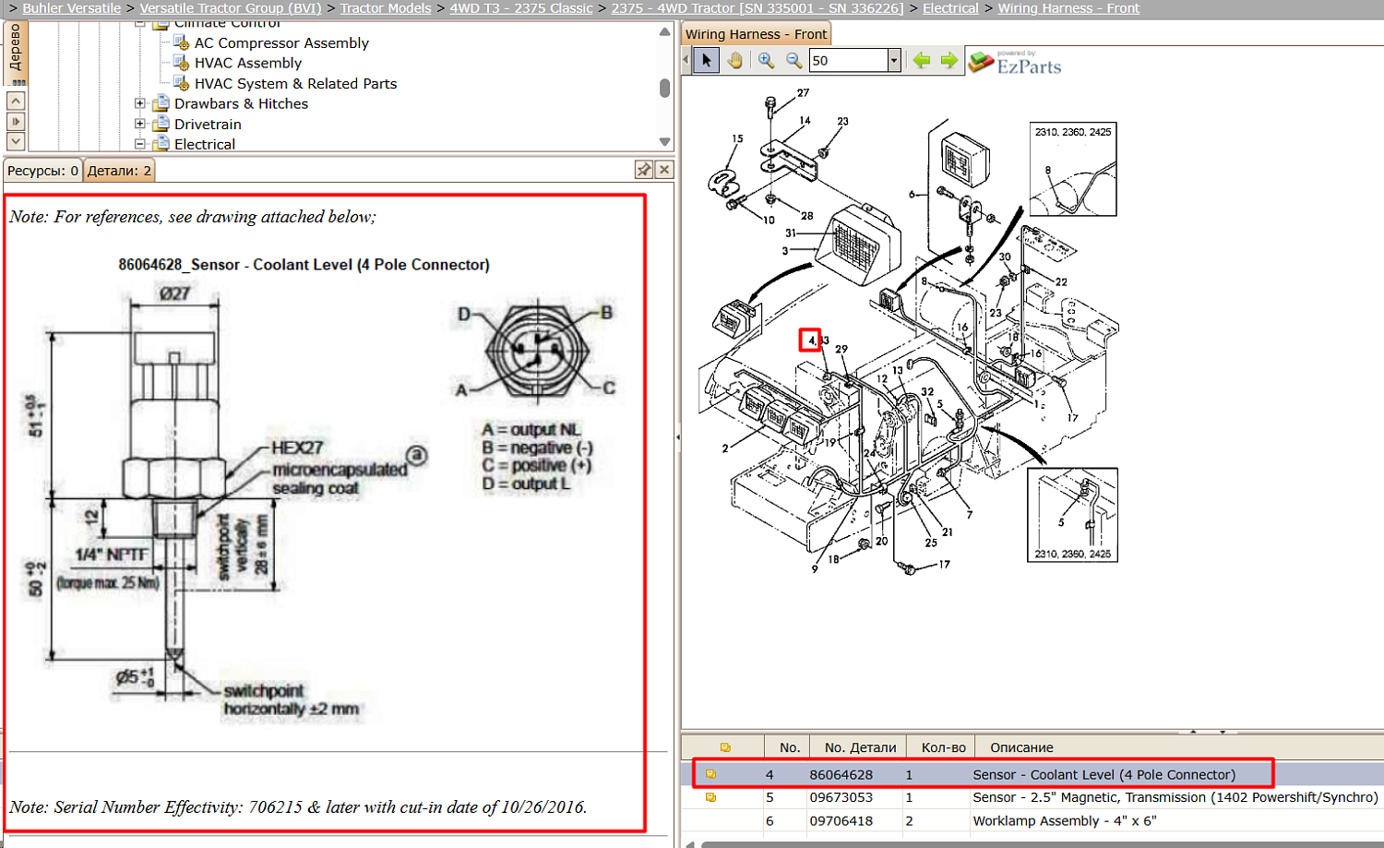1384x848 pixels.
Task: Pin the details panel
Action: pos(644,170)
